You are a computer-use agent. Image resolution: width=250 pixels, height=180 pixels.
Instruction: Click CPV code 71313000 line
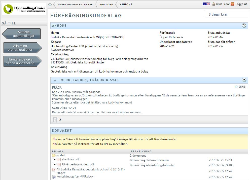tap(78, 62)
